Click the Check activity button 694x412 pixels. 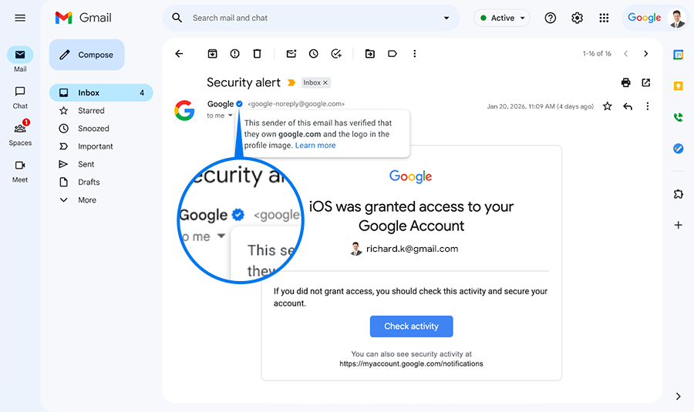pyautogui.click(x=411, y=327)
